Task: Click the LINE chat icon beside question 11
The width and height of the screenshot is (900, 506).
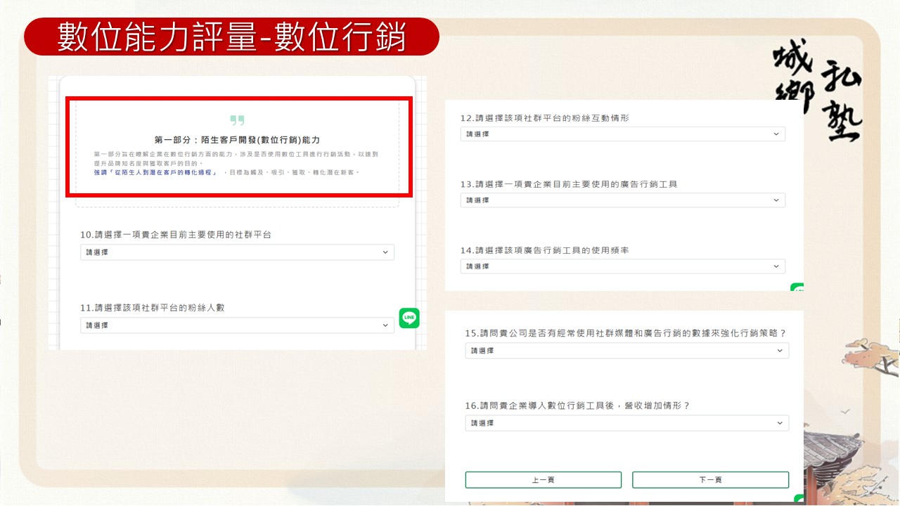Action: pyautogui.click(x=409, y=318)
